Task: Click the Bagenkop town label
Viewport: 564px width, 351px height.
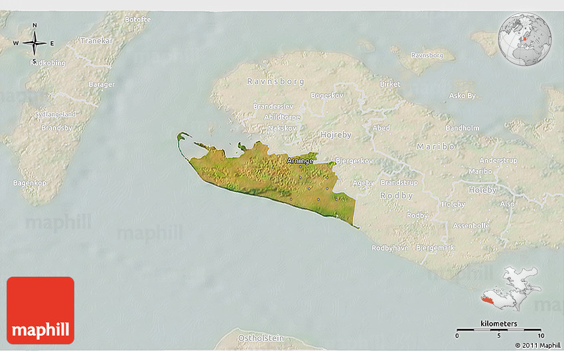Action: pos(29,182)
